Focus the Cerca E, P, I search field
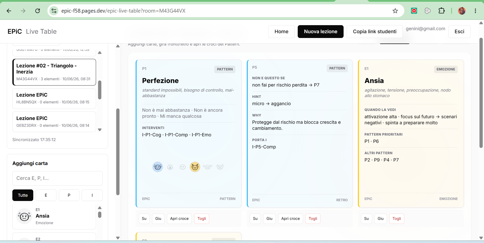 (57, 178)
